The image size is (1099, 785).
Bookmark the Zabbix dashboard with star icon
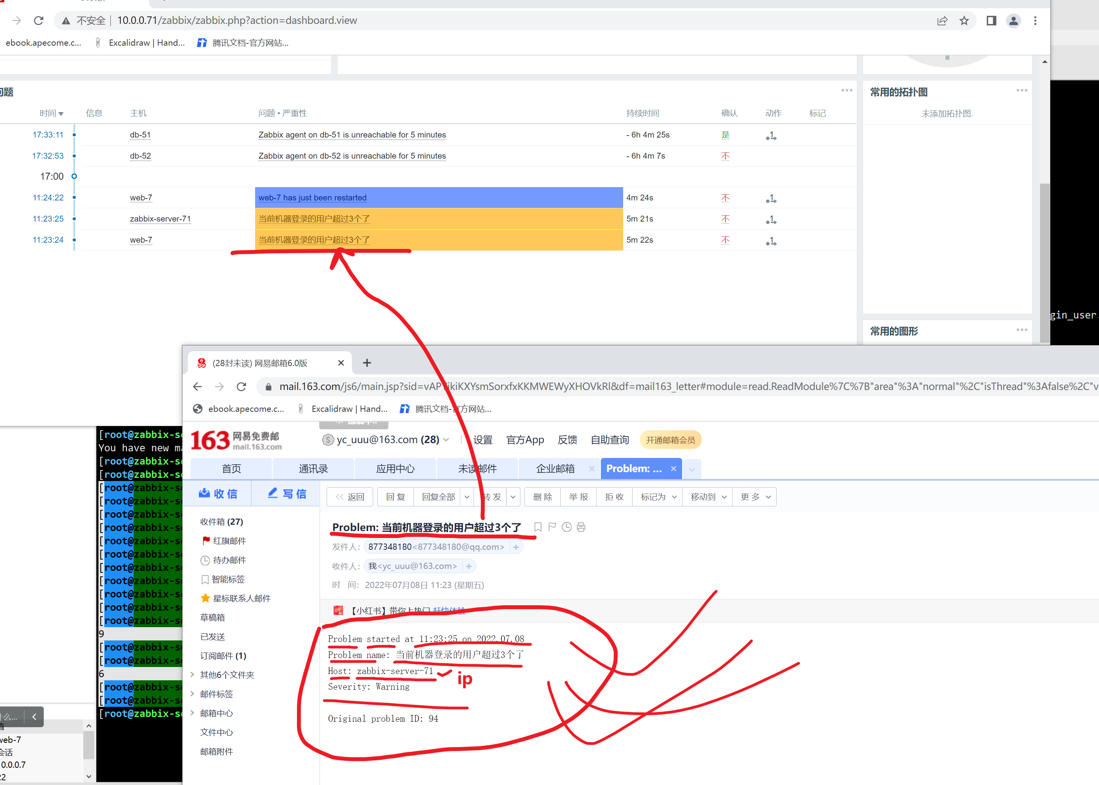tap(964, 21)
